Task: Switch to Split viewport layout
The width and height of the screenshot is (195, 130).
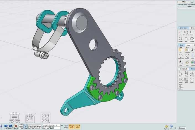Action: pos(21,127)
